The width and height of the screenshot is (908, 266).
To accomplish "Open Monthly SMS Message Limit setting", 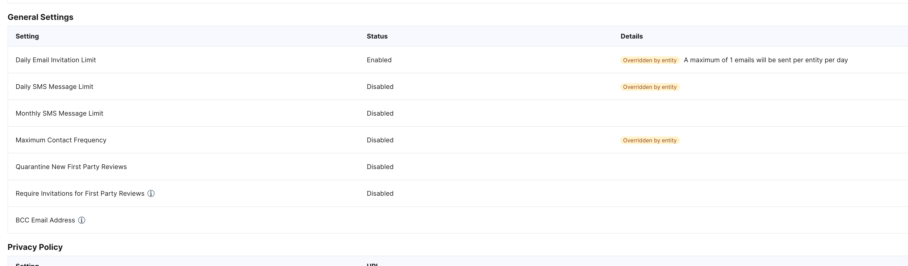I will point(59,113).
